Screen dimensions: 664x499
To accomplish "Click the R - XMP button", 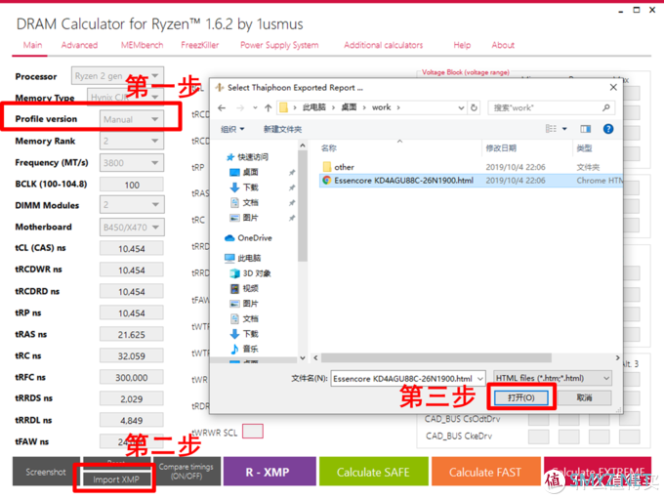I will (x=270, y=472).
